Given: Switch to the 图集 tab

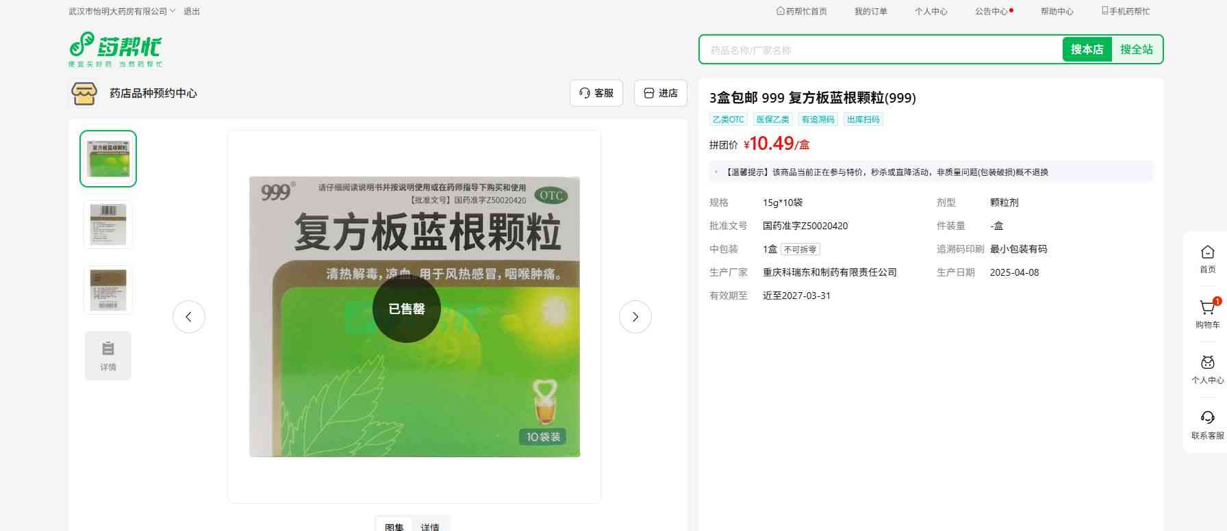Looking at the screenshot, I should 394,526.
